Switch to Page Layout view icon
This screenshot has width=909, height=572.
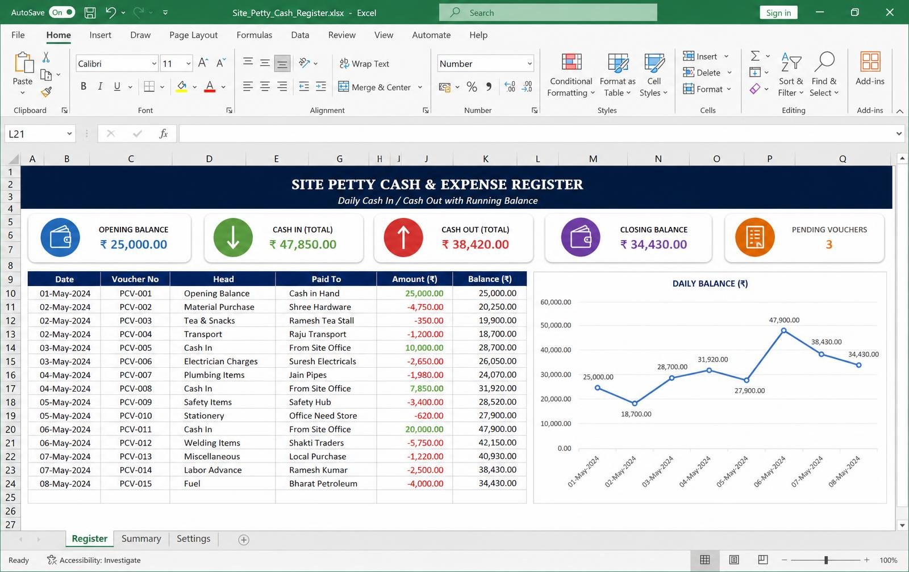point(734,560)
